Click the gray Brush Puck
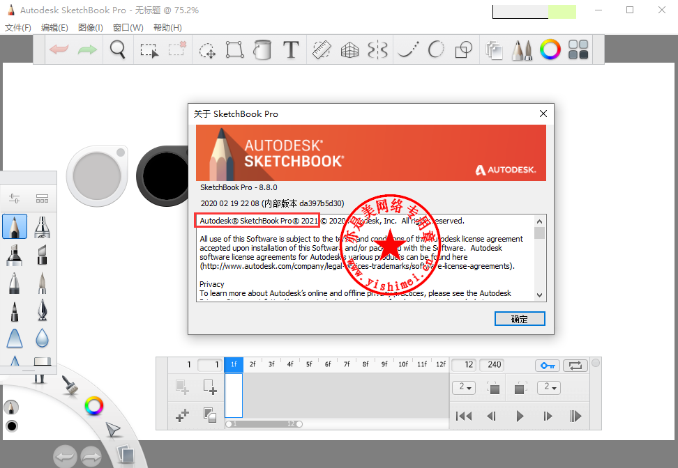 point(97,175)
